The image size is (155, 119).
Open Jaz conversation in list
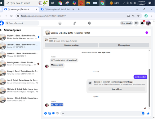20,82
